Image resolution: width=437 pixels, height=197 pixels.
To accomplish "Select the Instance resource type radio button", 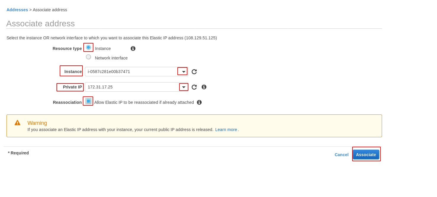I will [88, 47].
